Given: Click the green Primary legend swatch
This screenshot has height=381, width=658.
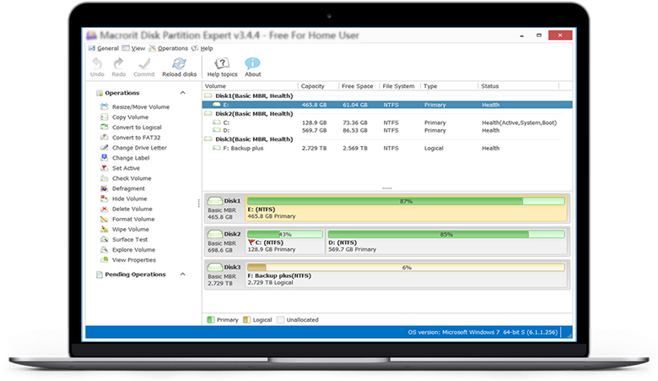Looking at the screenshot, I should [211, 320].
